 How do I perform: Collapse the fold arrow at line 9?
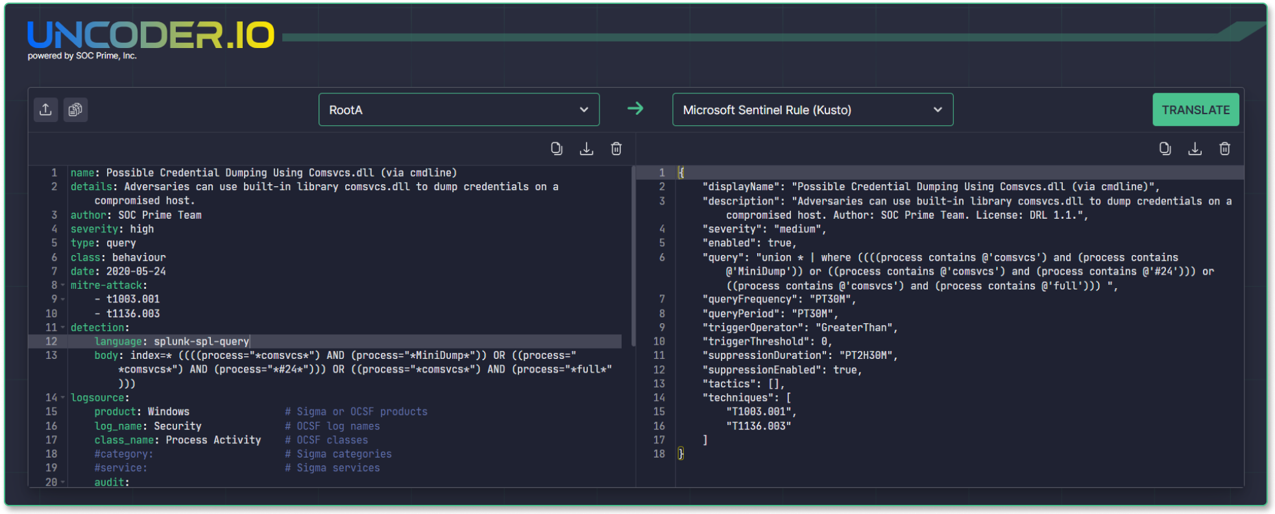click(63, 299)
